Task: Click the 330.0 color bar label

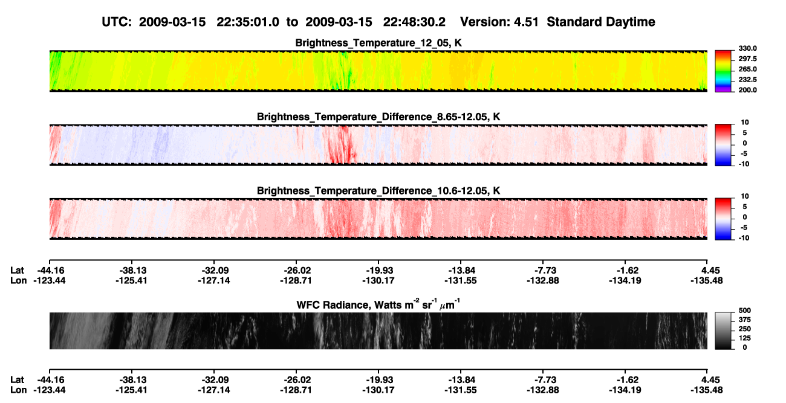Action: (x=748, y=48)
